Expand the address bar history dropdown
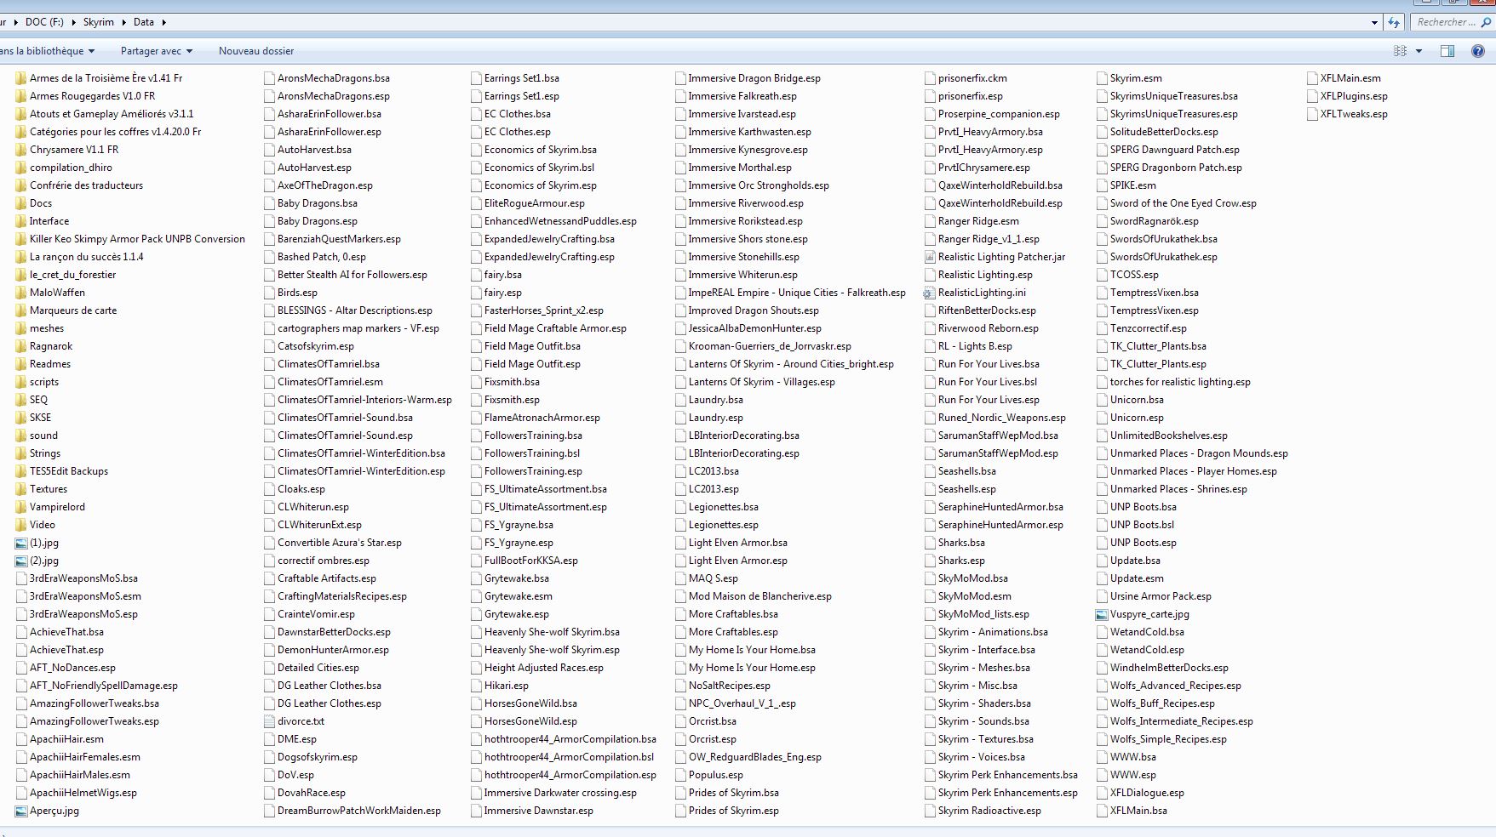This screenshot has height=837, width=1496. coord(1374,23)
